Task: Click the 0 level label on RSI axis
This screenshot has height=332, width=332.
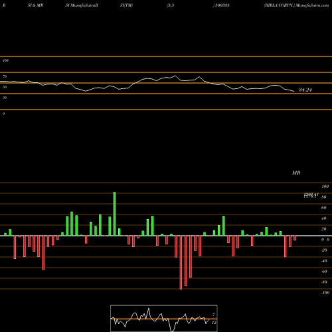Action: [3, 114]
